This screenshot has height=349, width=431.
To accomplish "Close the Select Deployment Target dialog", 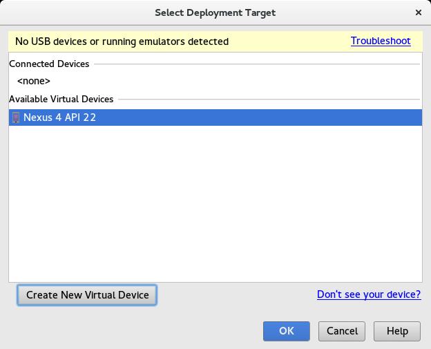I will tap(419, 12).
